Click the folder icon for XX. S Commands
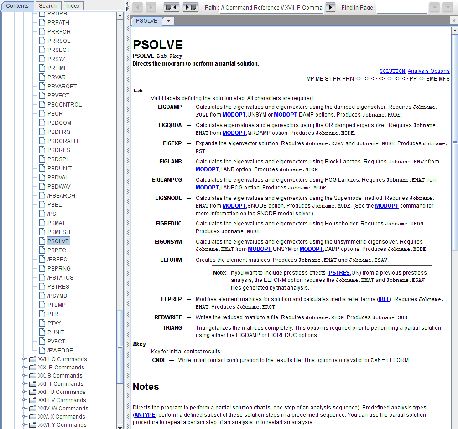 pyautogui.click(x=33, y=376)
